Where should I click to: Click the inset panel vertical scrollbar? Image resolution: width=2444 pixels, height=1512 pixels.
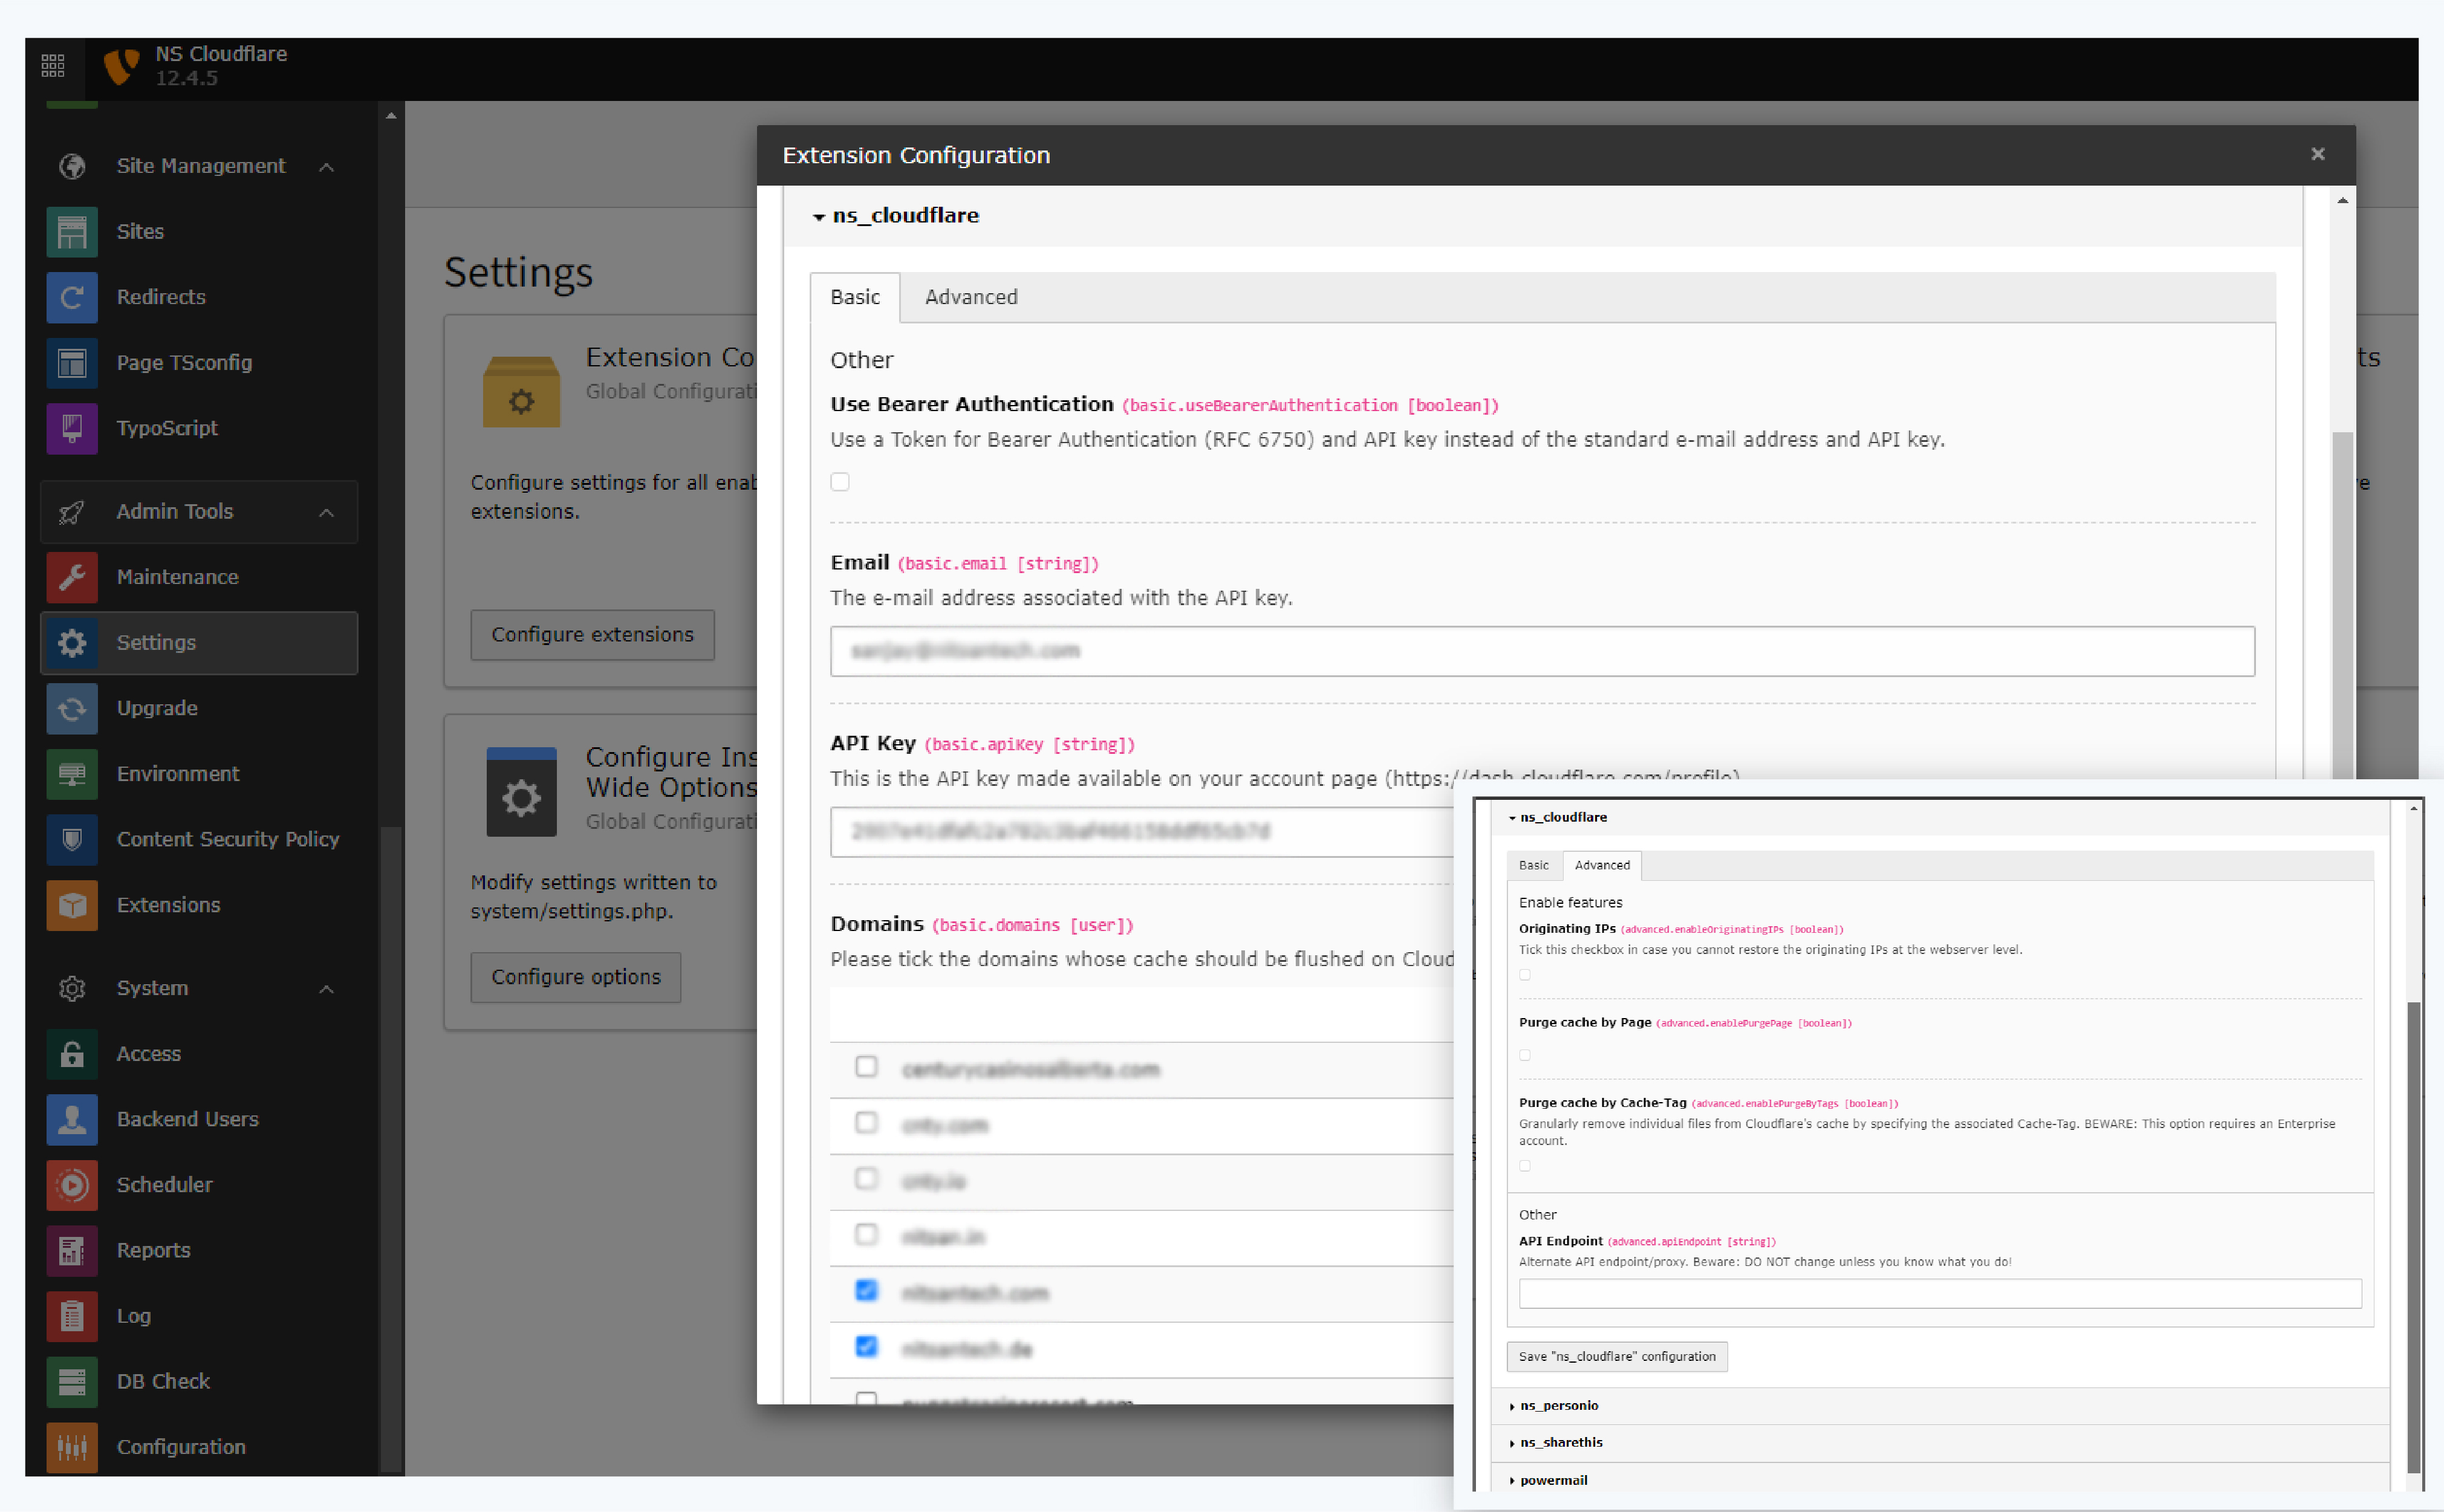(2413, 1238)
